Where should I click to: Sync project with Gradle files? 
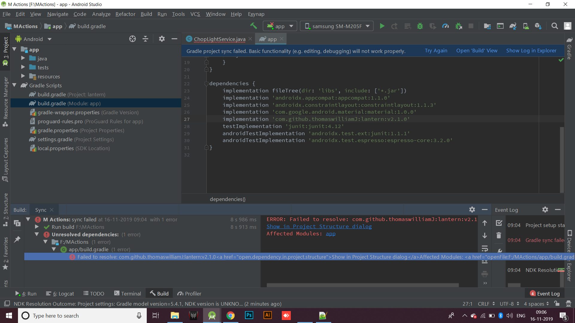click(x=513, y=26)
